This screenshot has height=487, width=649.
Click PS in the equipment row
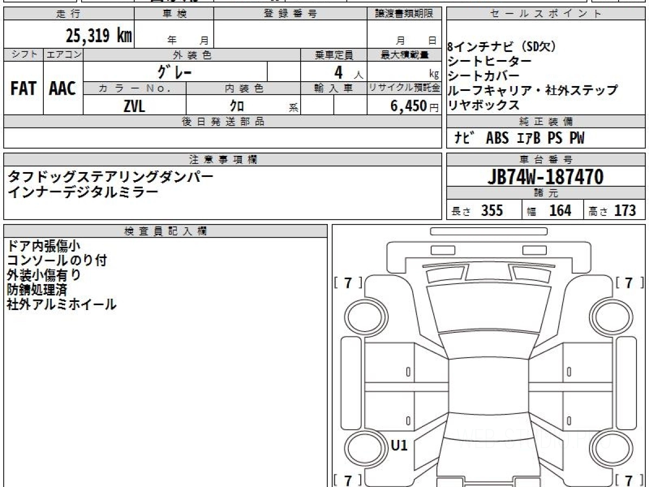pyautogui.click(x=555, y=139)
